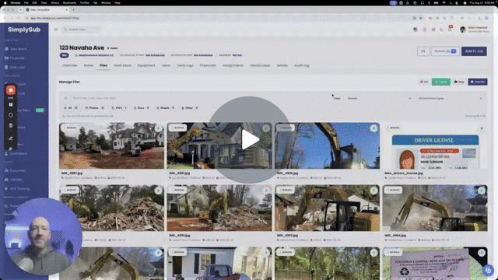Switch to the Notes tab
This screenshot has width=498, height=280.
89,65
